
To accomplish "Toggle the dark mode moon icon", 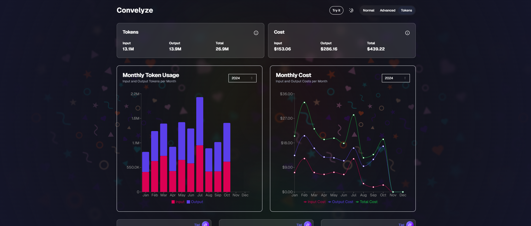I will (351, 10).
